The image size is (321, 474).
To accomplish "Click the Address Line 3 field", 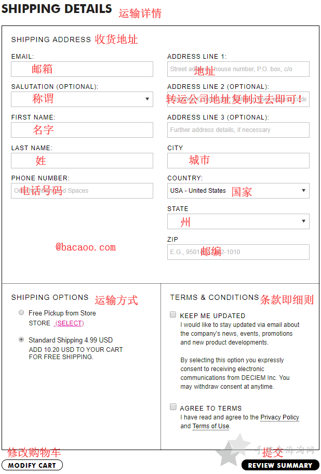I will point(238,130).
